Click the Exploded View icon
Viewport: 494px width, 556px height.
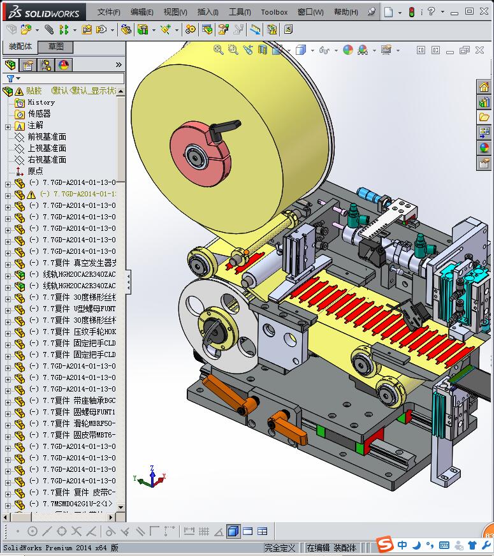223,30
